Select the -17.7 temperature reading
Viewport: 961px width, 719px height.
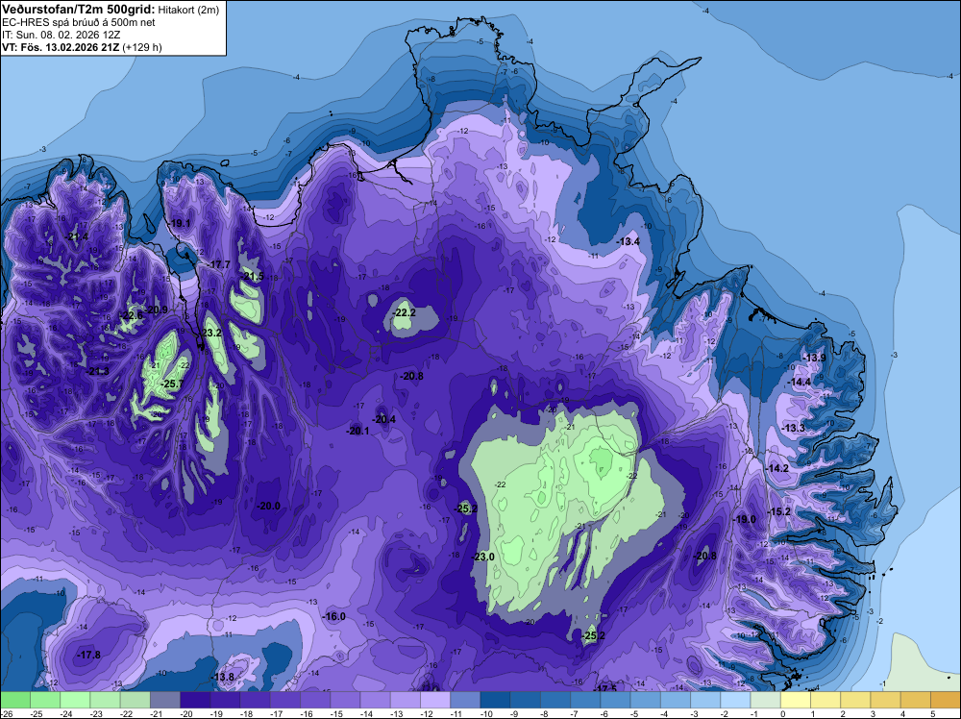click(x=219, y=264)
